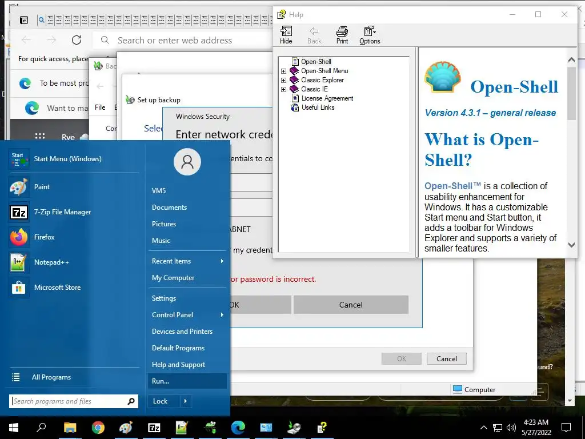This screenshot has height=439, width=585.
Task: Expand Recent Items submenu
Action: (x=187, y=261)
